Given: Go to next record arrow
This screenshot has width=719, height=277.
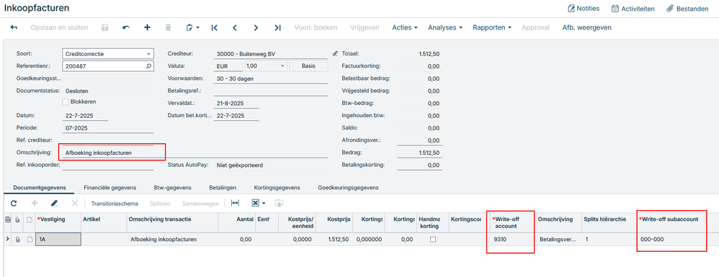Looking at the screenshot, I should [x=256, y=27].
